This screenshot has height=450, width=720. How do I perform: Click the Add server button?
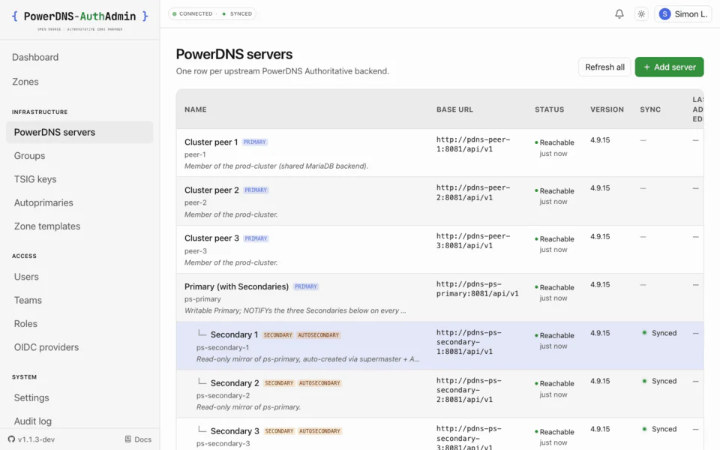point(669,67)
